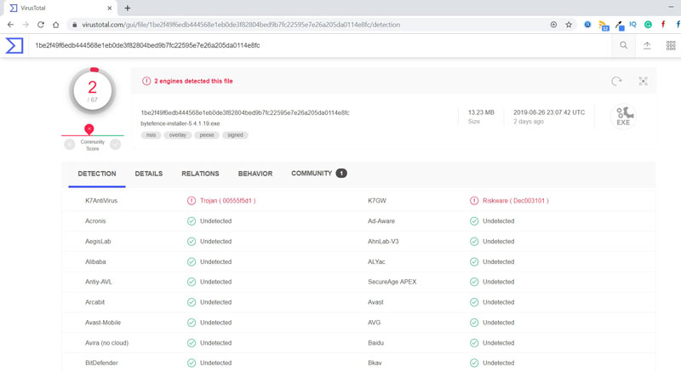Bookmark page with the star icon

[x=569, y=25]
